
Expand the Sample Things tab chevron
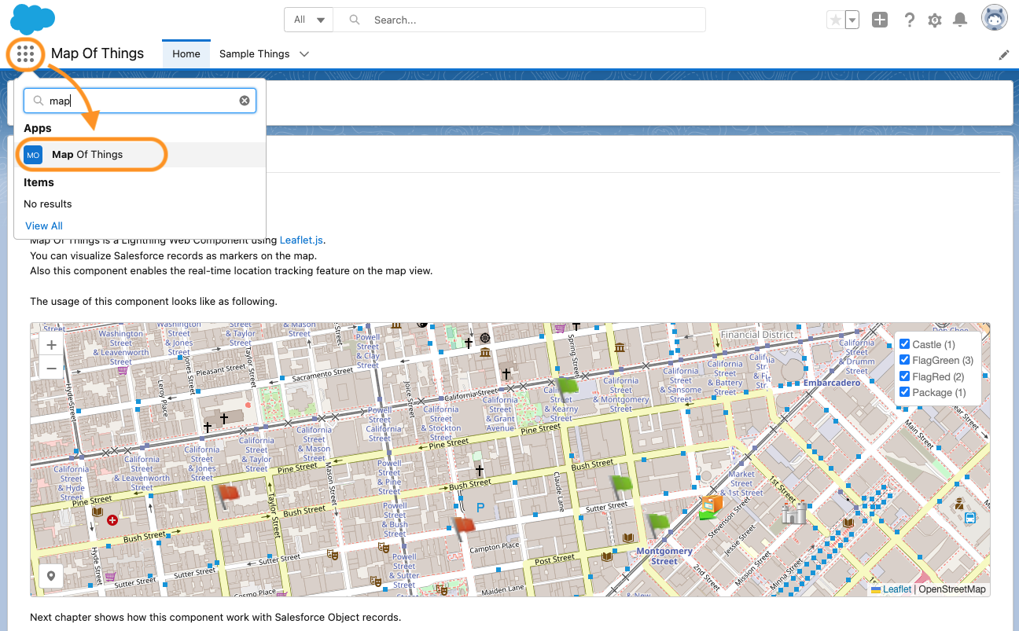click(305, 54)
